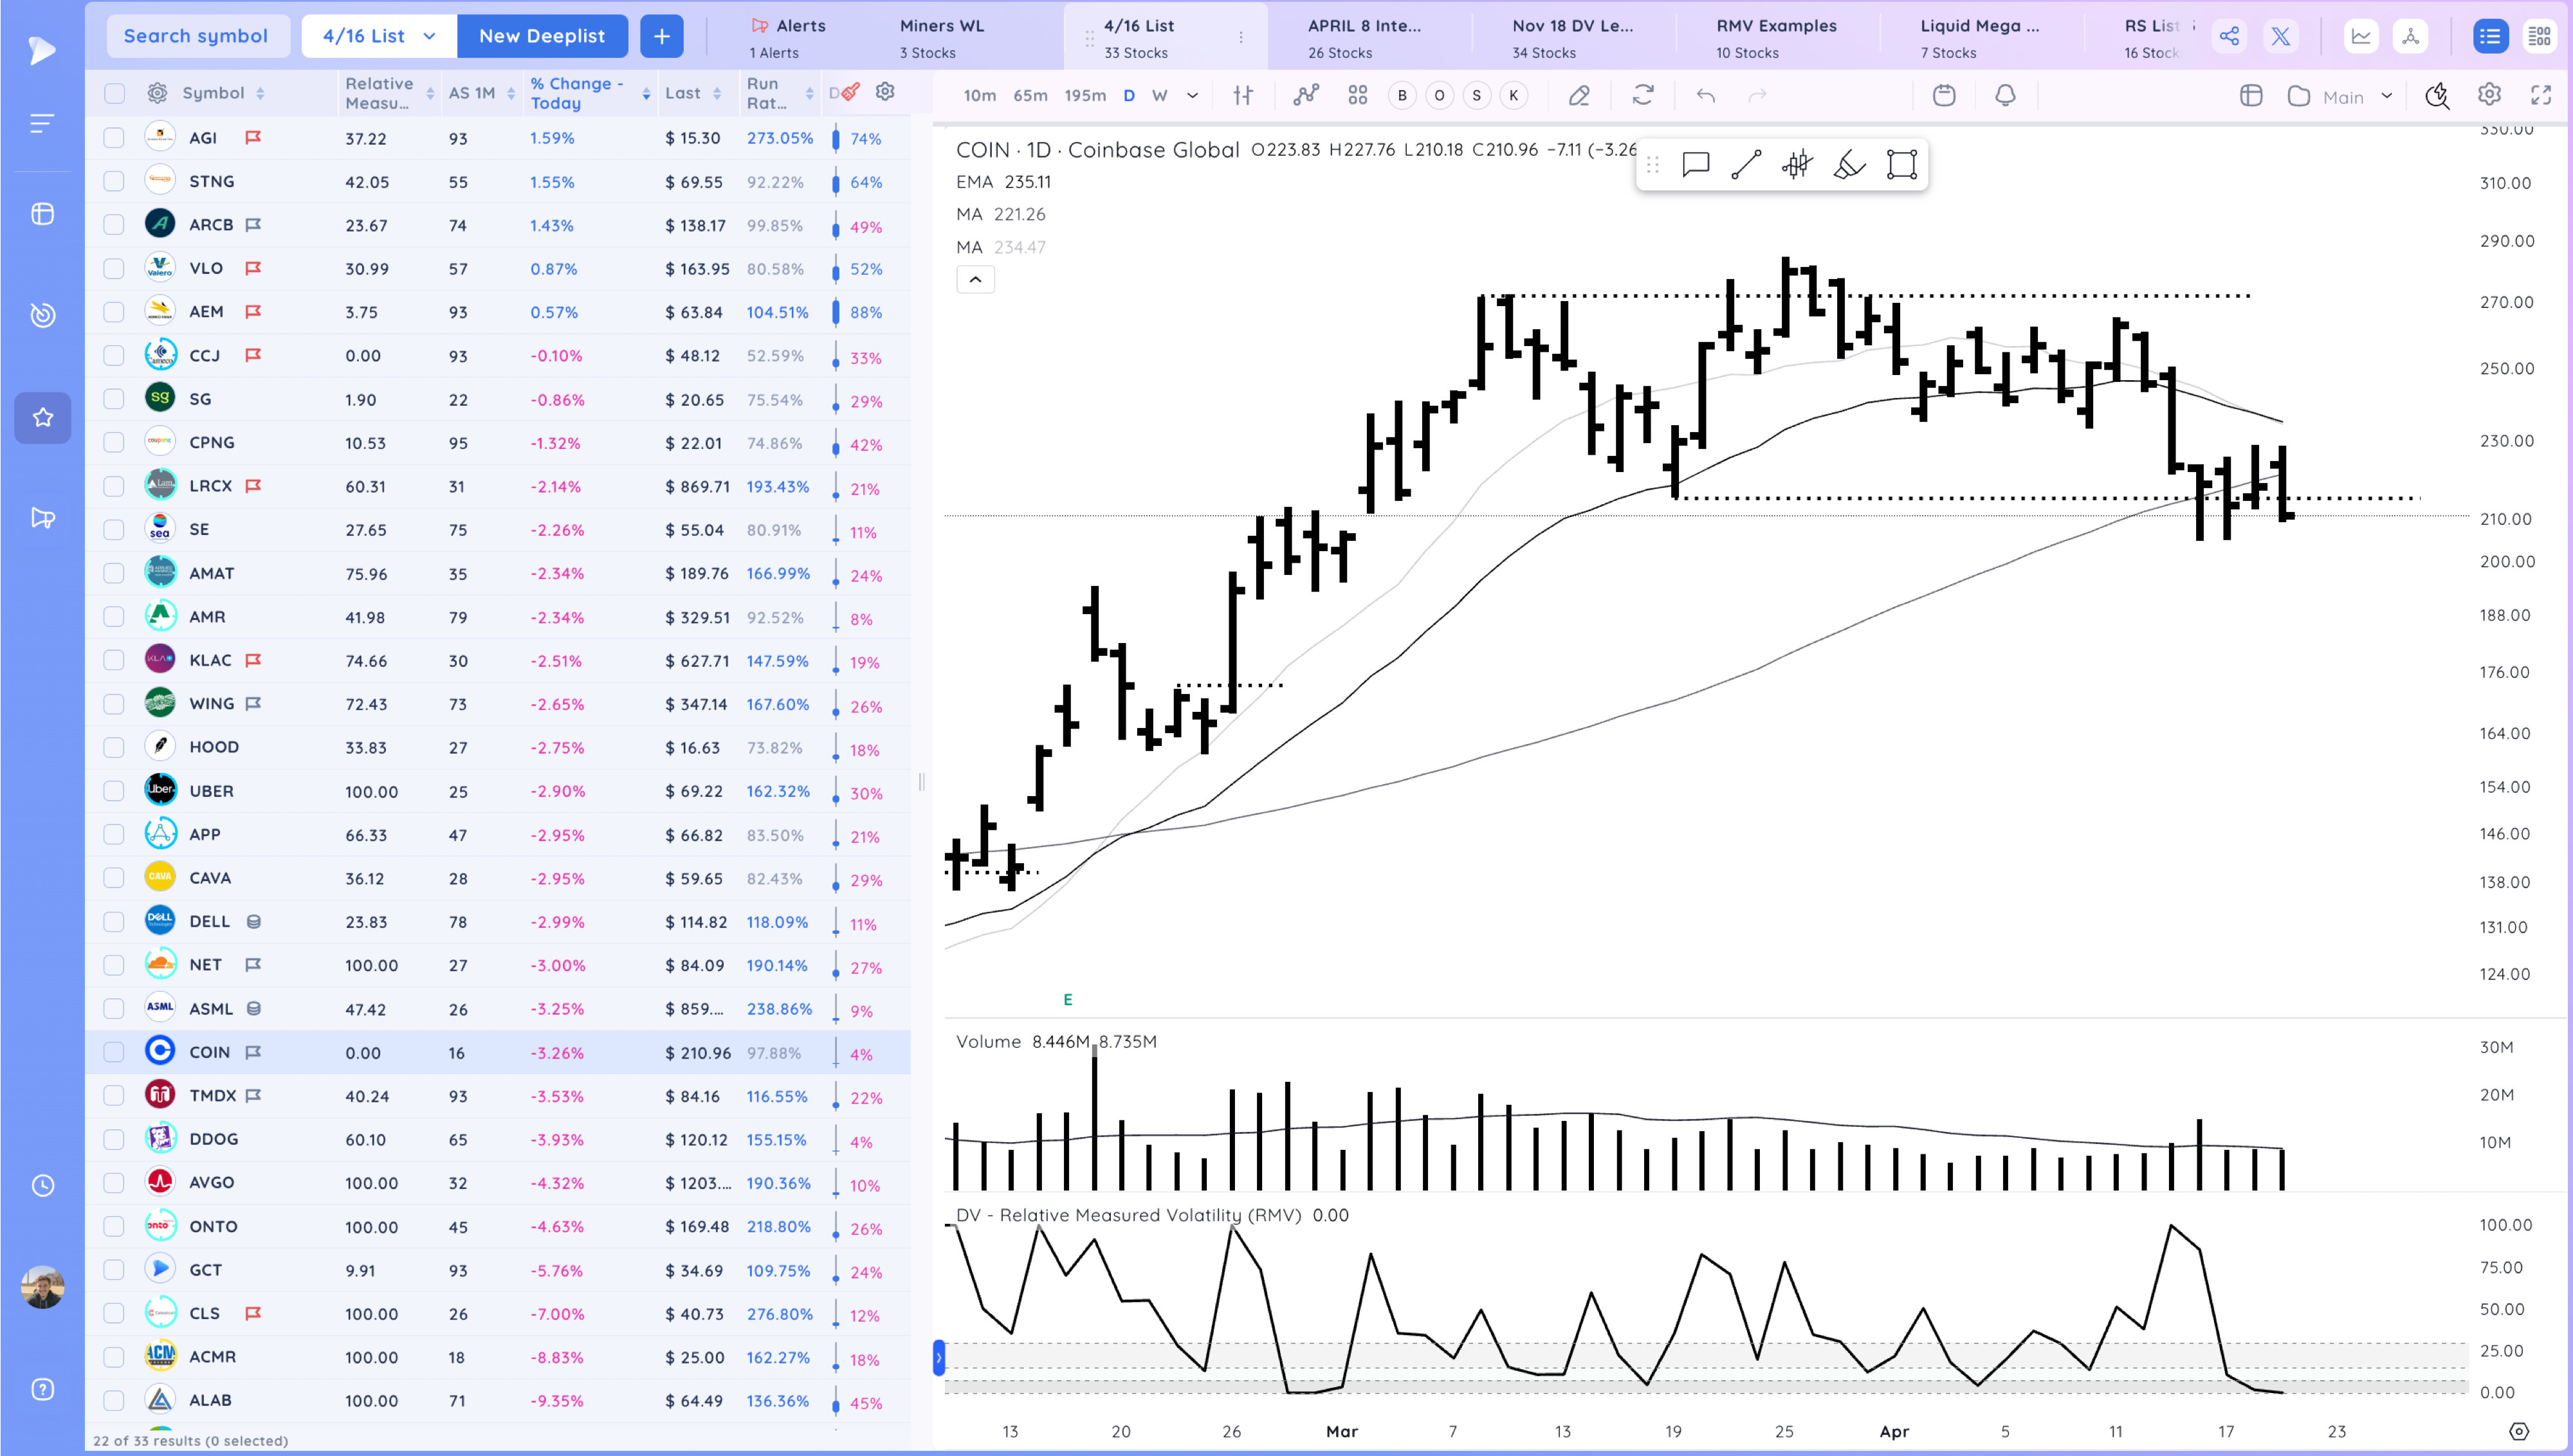Select the candlestick measure tool
Image resolution: width=2573 pixels, height=1456 pixels.
click(1797, 164)
